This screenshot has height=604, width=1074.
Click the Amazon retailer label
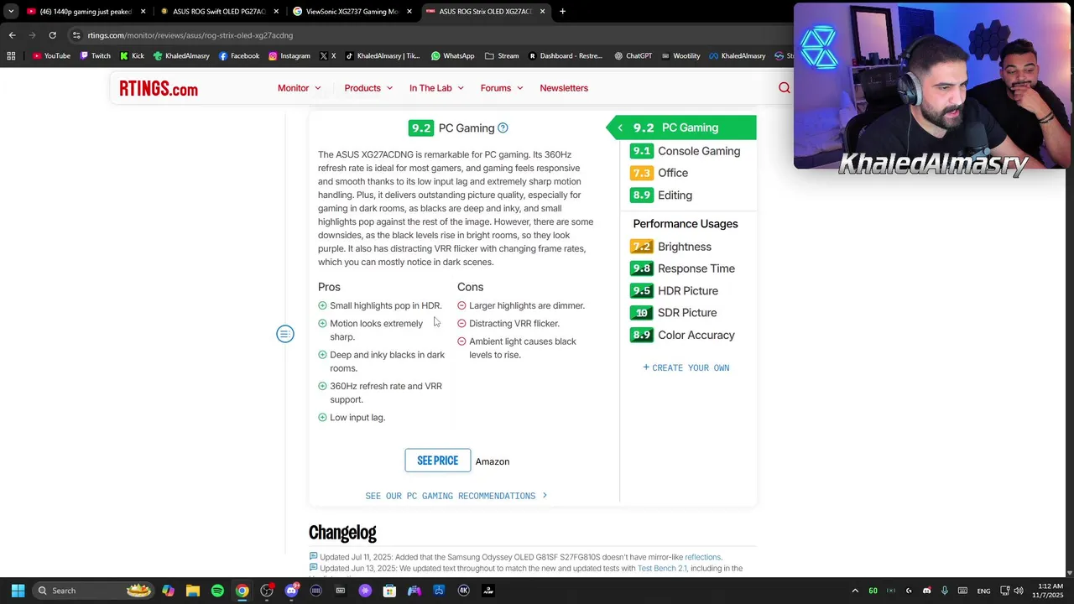pos(493,461)
